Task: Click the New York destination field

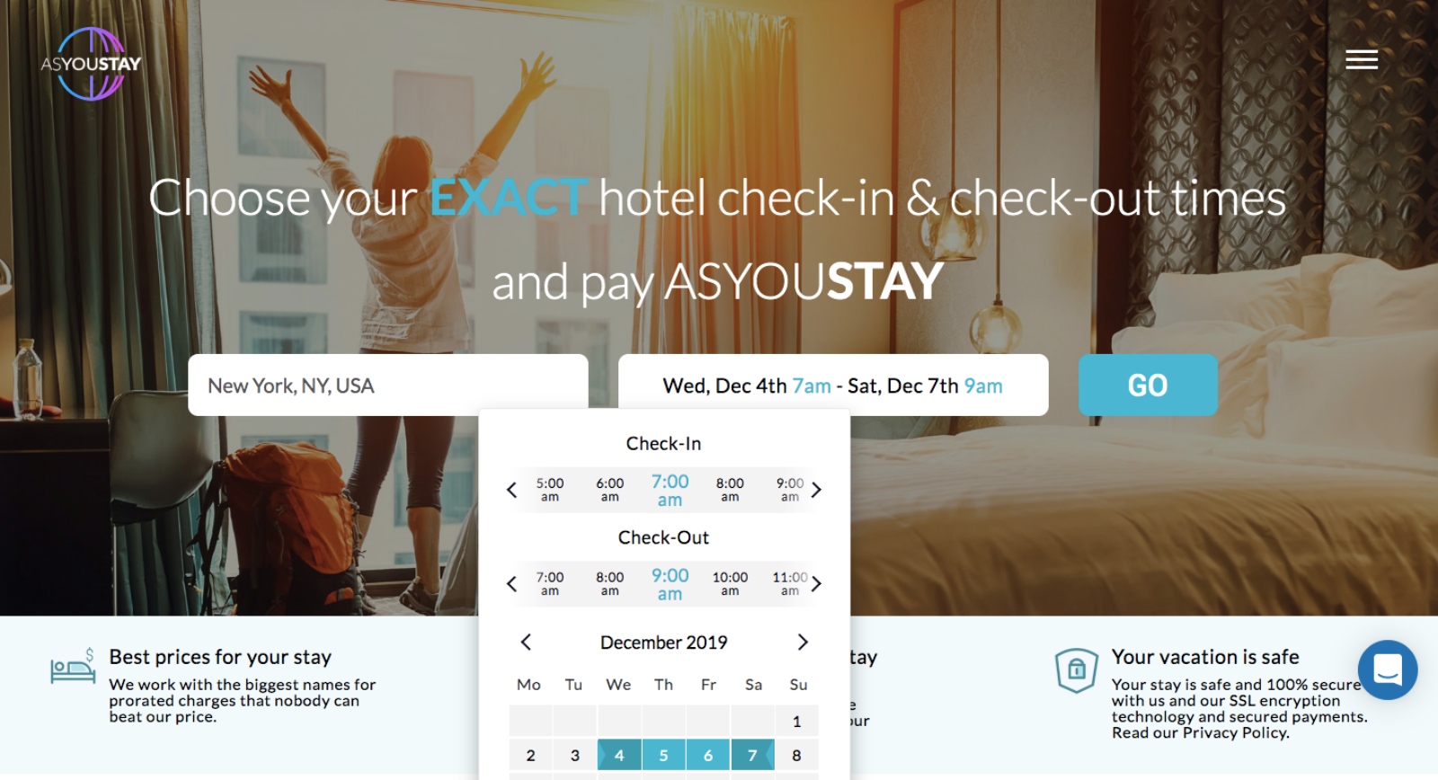Action: pos(388,386)
